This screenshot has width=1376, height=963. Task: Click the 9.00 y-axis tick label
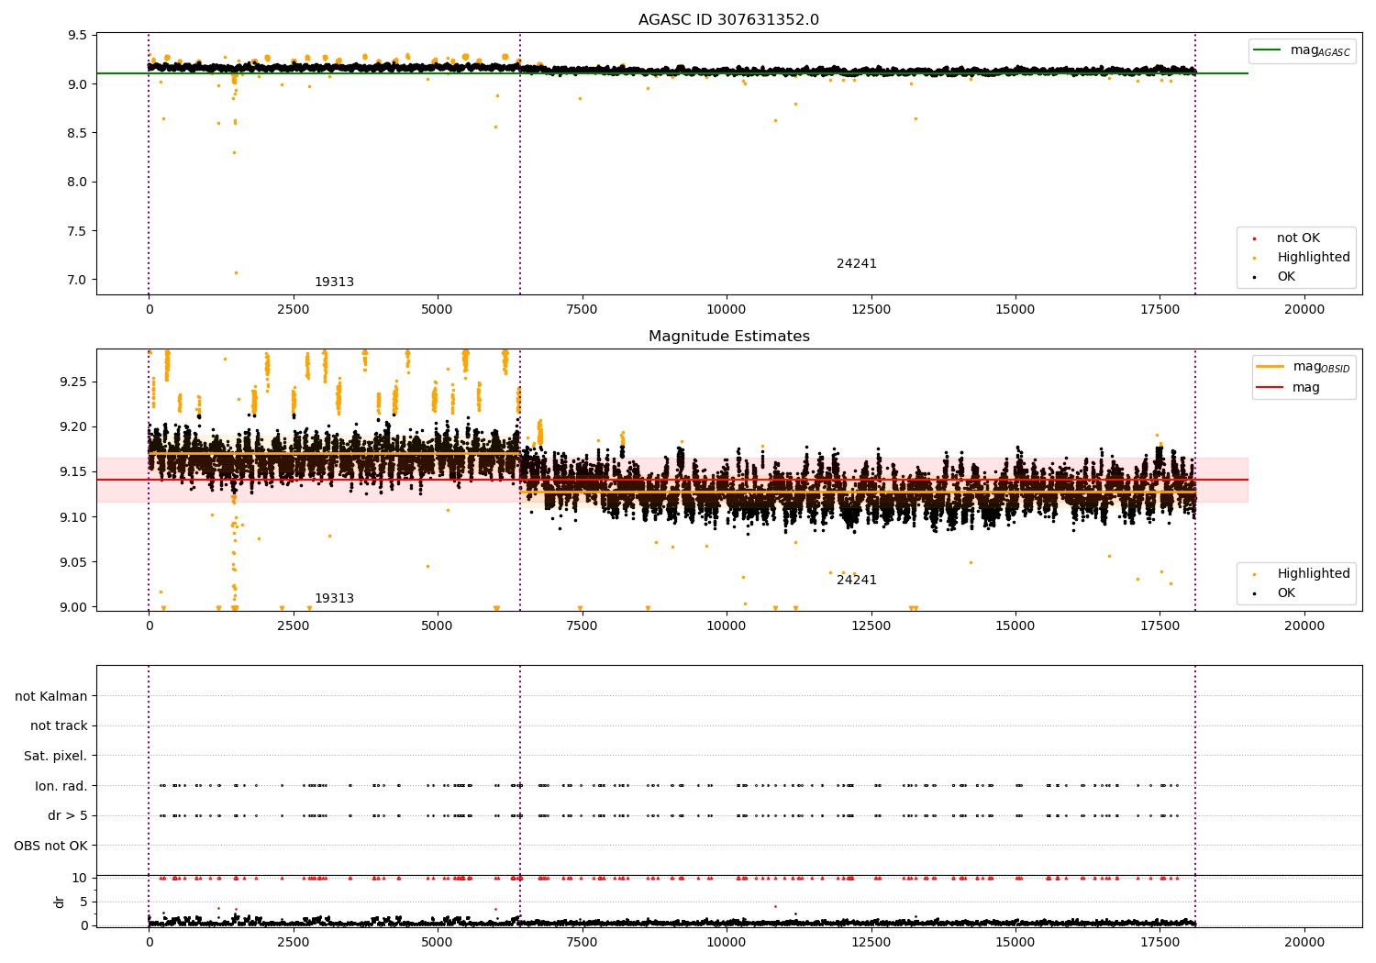pos(73,607)
